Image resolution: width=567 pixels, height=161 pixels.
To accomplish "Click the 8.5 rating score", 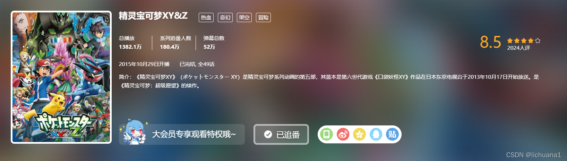I will click(490, 42).
